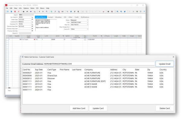Click the red delete trash icon
This screenshot has height=119, width=181.
tap(15, 12)
